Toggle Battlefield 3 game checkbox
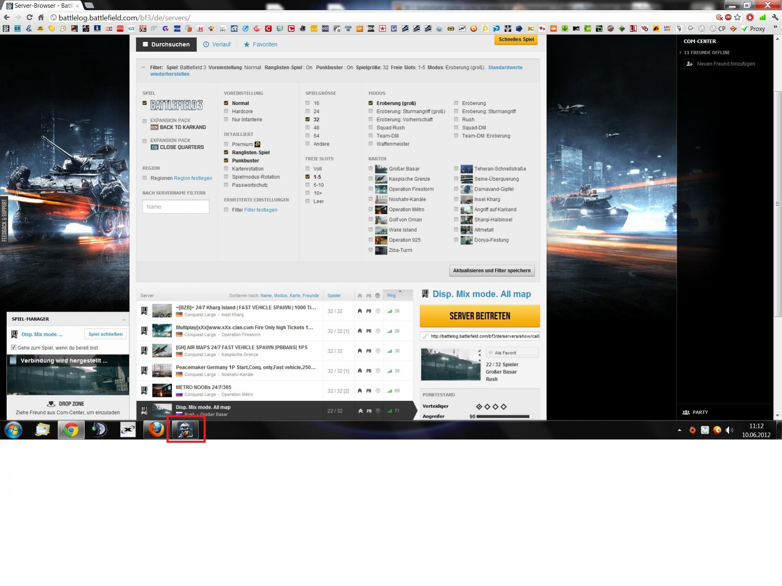 click(x=145, y=103)
